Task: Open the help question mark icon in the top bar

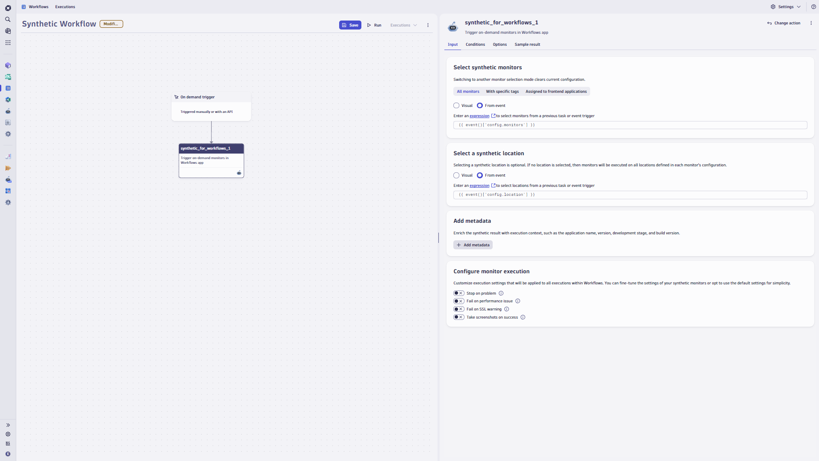Action: [813, 7]
